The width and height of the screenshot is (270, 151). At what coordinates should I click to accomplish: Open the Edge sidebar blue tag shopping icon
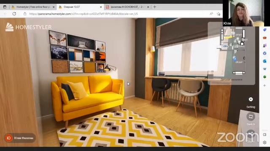(265, 30)
